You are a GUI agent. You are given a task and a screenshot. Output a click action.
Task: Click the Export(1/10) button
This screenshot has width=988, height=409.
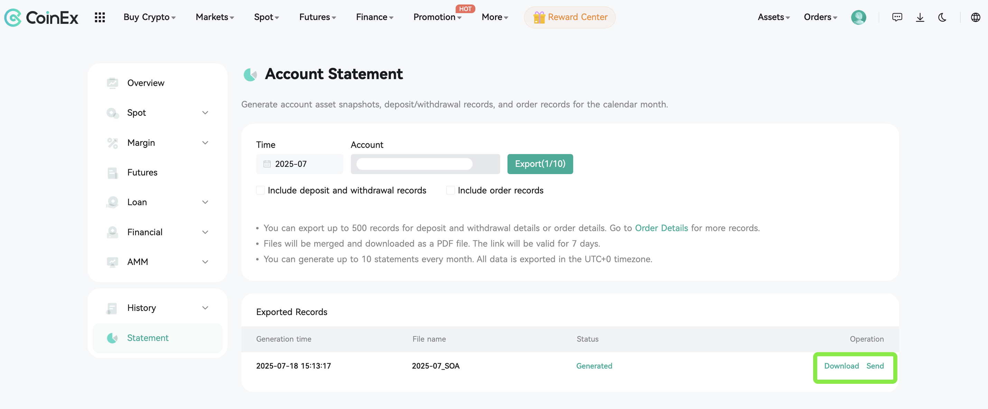coord(540,164)
